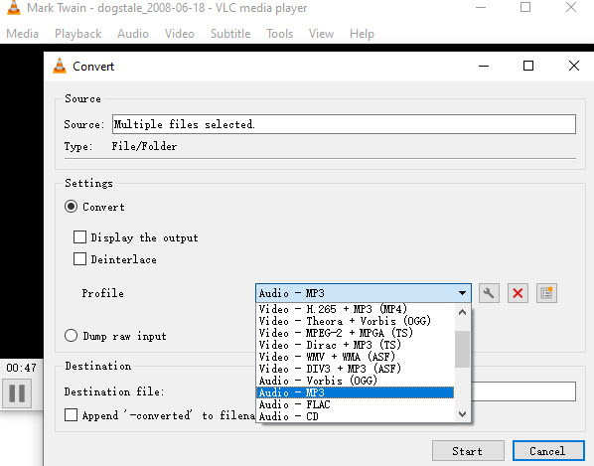594x466 pixels.
Task: Toggle Append '-converted' to filename checkbox
Action: click(x=71, y=415)
